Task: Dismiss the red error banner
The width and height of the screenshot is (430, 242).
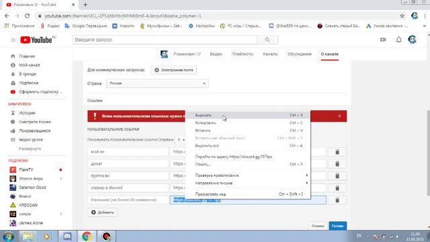Action: pos(339,116)
